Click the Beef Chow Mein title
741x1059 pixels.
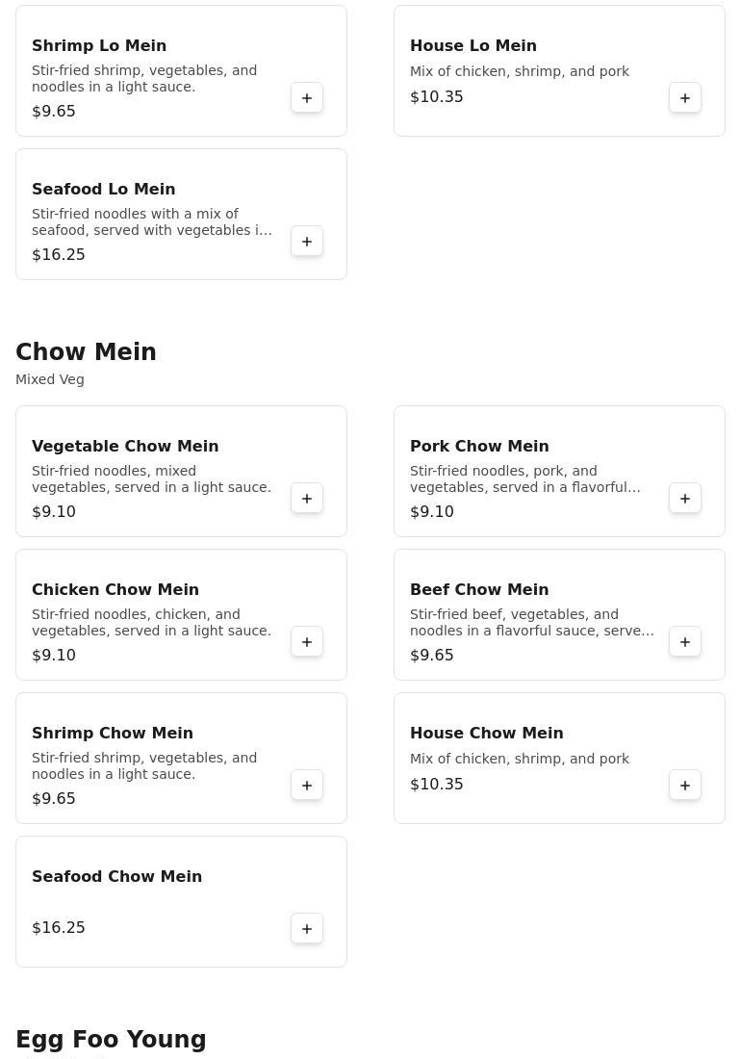[x=478, y=589]
